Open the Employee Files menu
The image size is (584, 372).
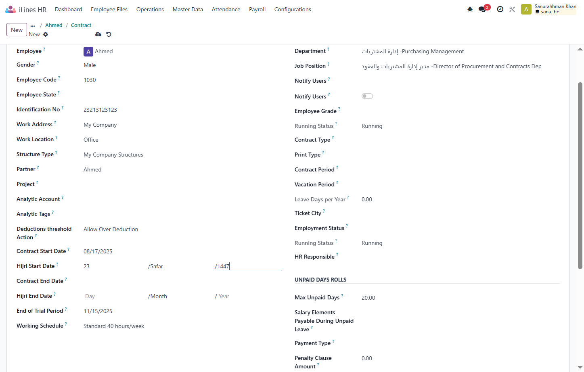point(109,9)
